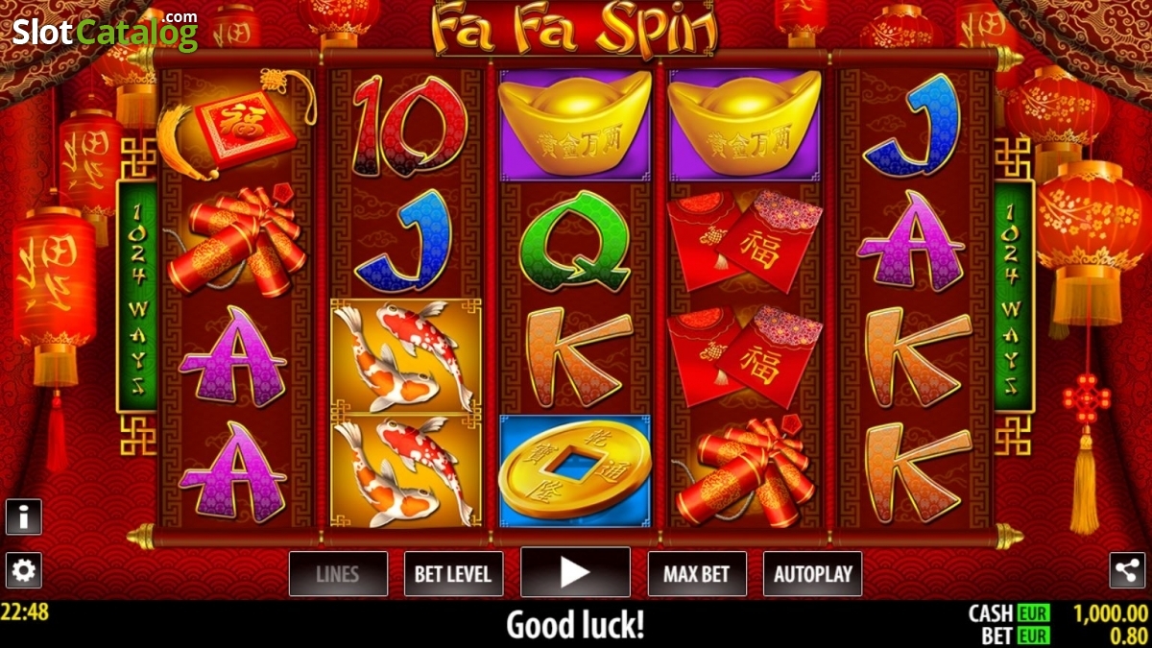Enable AUTOPLAY mode
This screenshot has width=1152, height=648.
pyautogui.click(x=812, y=574)
